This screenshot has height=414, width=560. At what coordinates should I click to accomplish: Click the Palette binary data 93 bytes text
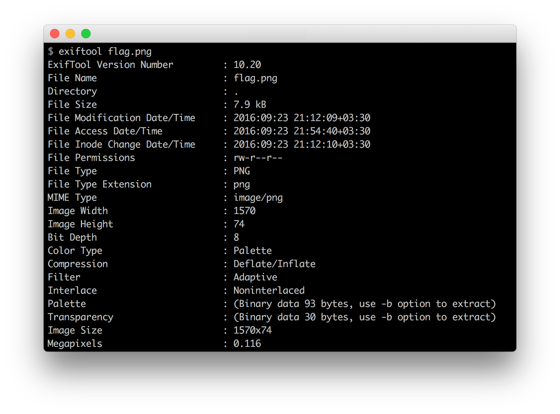tap(364, 304)
